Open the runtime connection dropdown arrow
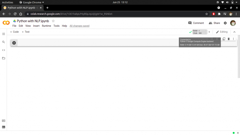 click(209, 32)
